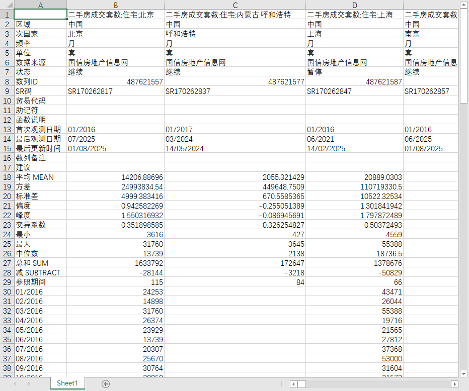Click the horizontal scrollbar thumb
This screenshot has height=391, width=469.
pyautogui.click(x=301, y=384)
